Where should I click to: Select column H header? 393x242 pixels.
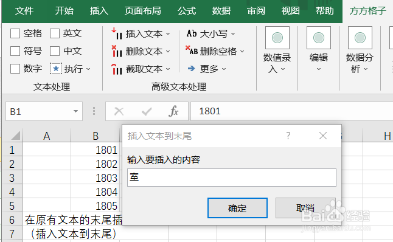point(378,136)
